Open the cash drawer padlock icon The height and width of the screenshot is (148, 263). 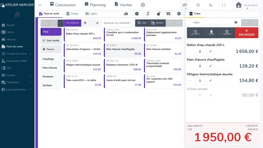pos(159,14)
